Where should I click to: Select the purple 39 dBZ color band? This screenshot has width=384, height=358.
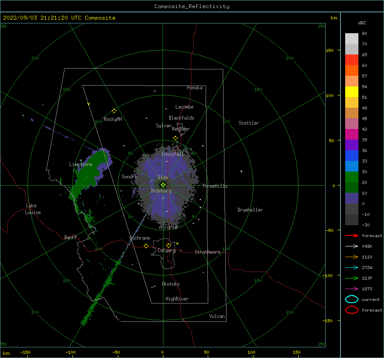coord(352,145)
